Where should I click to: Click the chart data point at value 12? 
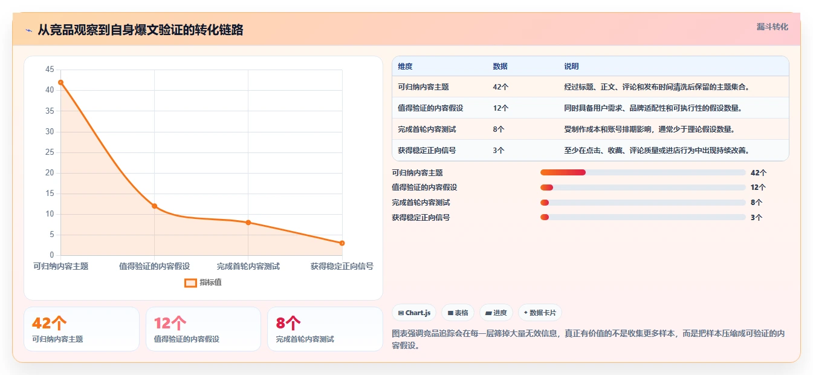[154, 206]
